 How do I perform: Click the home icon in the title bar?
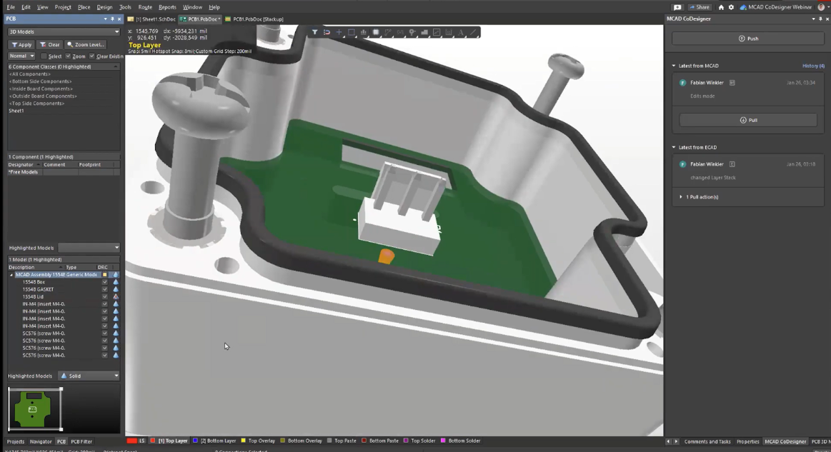pos(721,7)
